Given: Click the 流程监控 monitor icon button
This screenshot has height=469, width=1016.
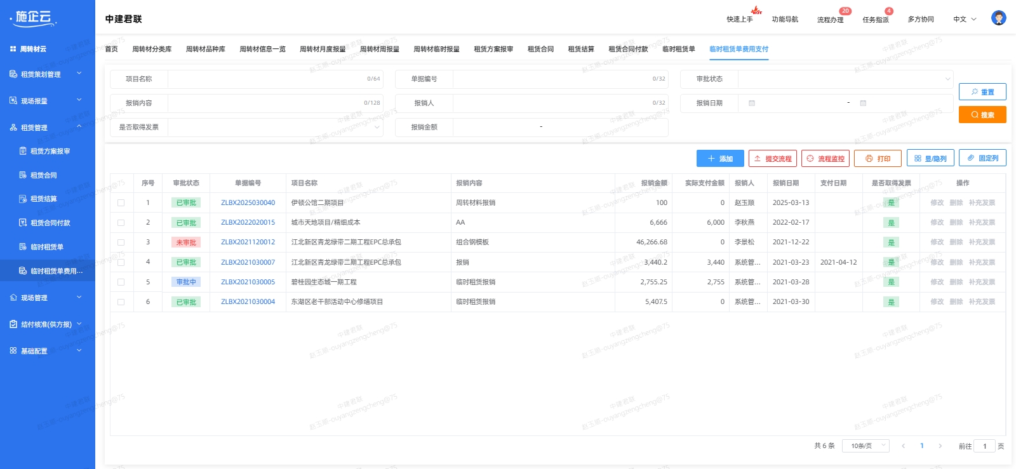Looking at the screenshot, I should coord(825,159).
